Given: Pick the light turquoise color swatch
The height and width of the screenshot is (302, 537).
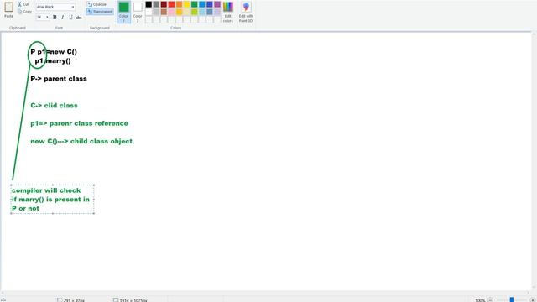Looking at the screenshot, I should pyautogui.click(x=202, y=12).
